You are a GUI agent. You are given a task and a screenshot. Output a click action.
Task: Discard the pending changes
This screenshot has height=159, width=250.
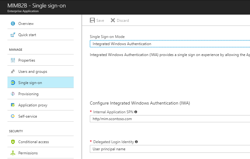pos(120,20)
